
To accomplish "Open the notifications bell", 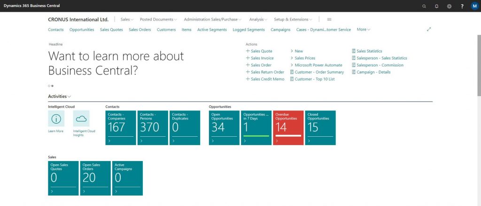I will point(436,6).
